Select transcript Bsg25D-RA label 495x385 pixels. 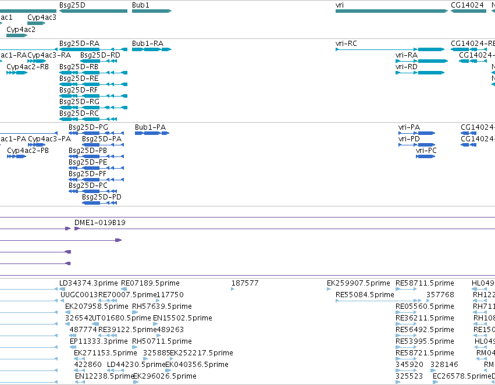[x=79, y=44]
